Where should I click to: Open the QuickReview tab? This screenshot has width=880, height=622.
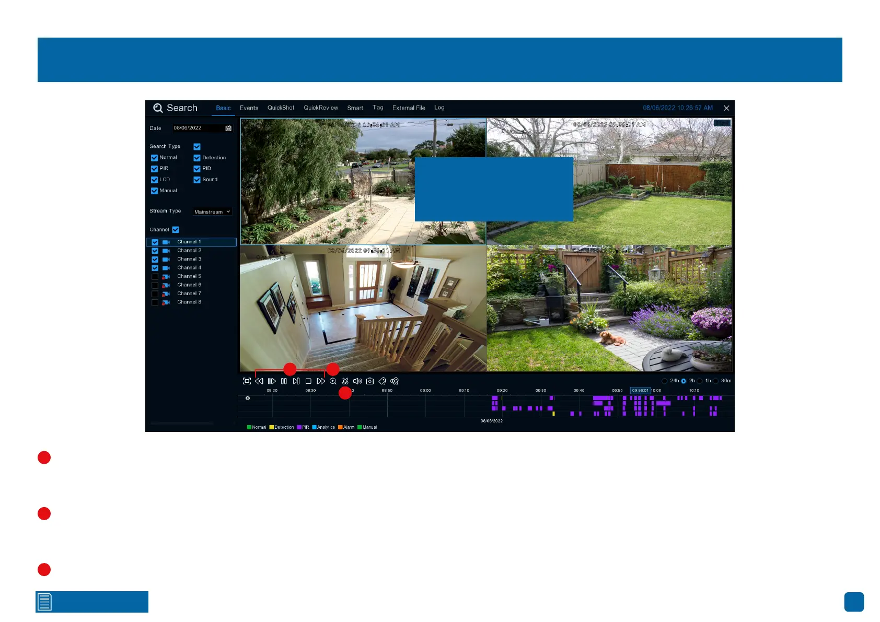(x=320, y=108)
